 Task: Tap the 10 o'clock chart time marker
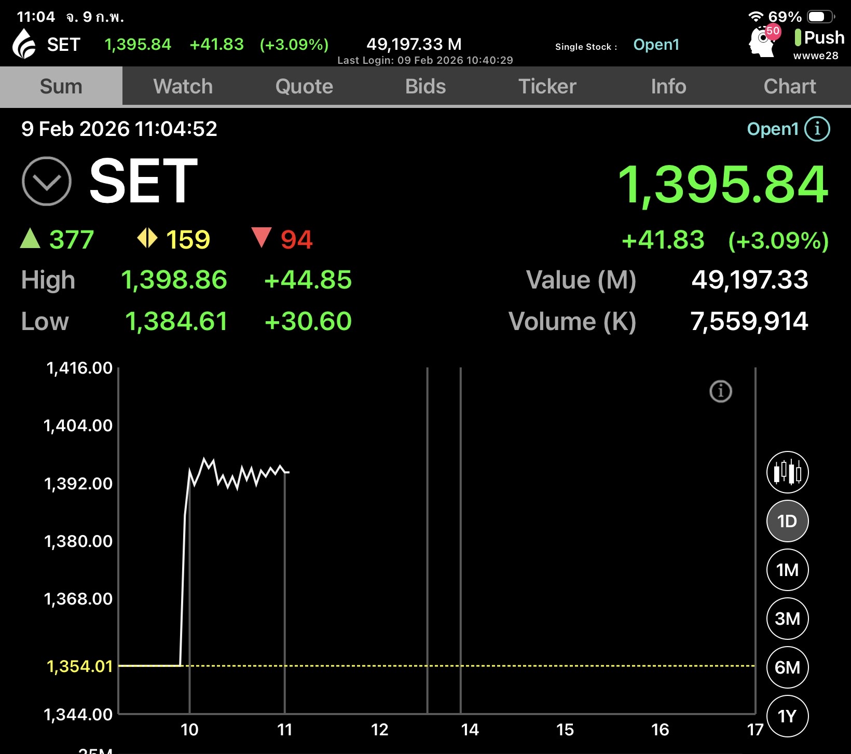pyautogui.click(x=189, y=730)
